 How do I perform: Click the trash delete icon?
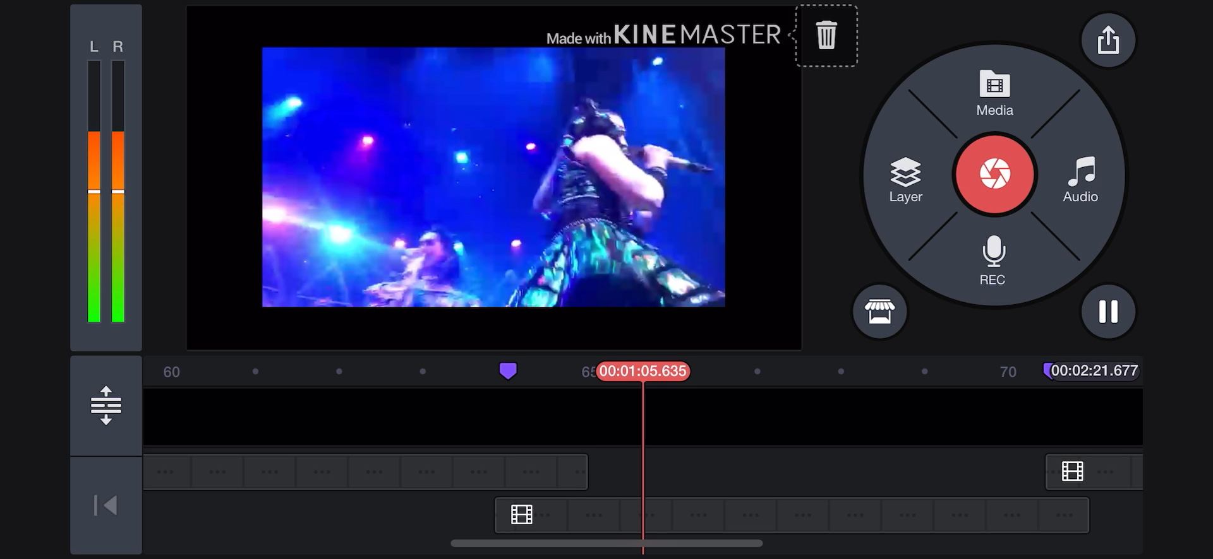click(826, 35)
